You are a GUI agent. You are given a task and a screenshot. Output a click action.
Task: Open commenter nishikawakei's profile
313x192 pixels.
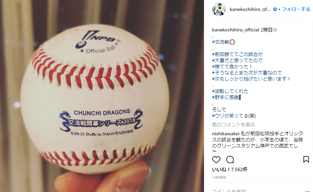[x=226, y=134]
